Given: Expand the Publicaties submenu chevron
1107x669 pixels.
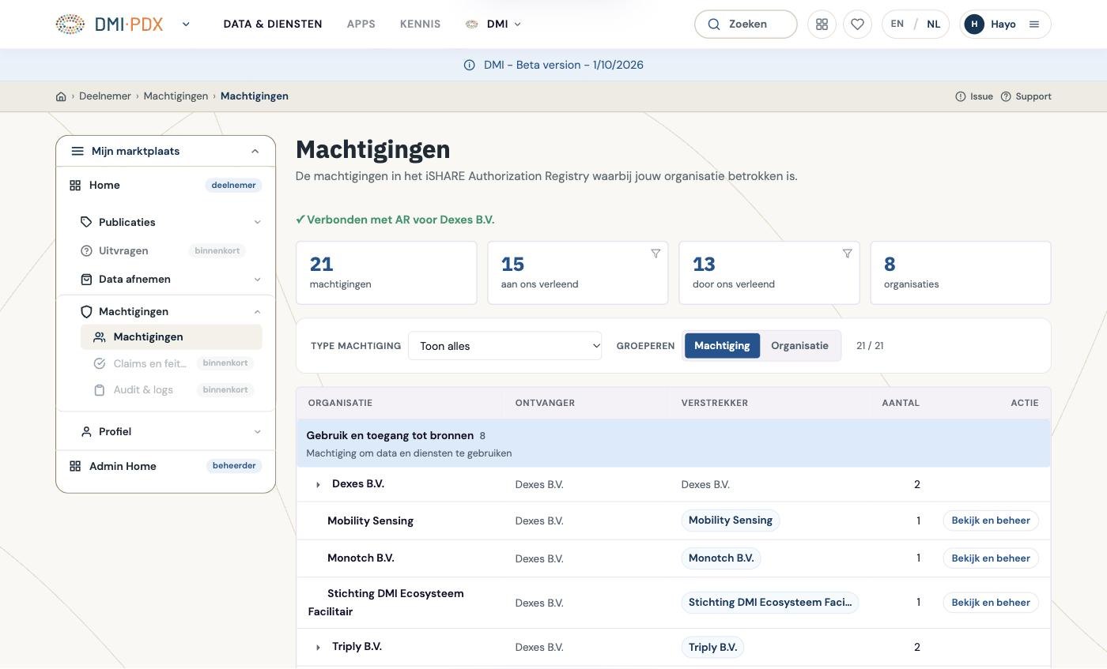Looking at the screenshot, I should (257, 223).
